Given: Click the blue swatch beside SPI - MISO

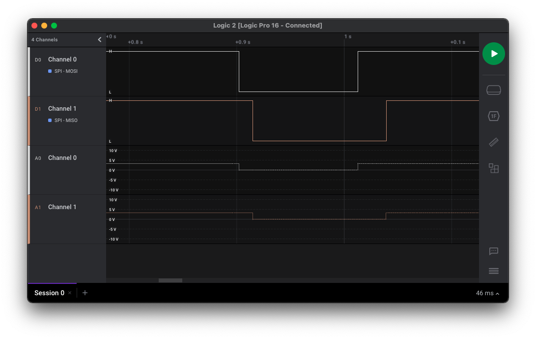Looking at the screenshot, I should click(x=50, y=121).
